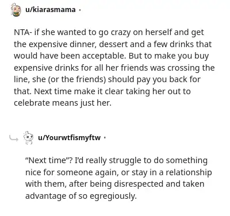The image size is (230, 216).
Task: Click the dot separator after Yourwtfismyftw
Action: click(x=105, y=137)
